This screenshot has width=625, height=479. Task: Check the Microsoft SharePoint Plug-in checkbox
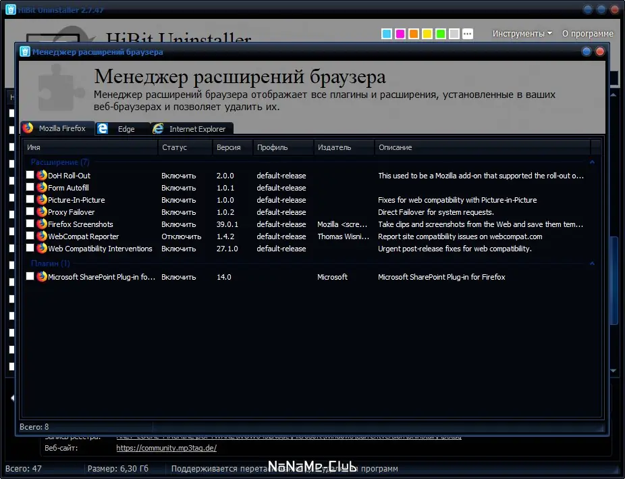tap(30, 276)
